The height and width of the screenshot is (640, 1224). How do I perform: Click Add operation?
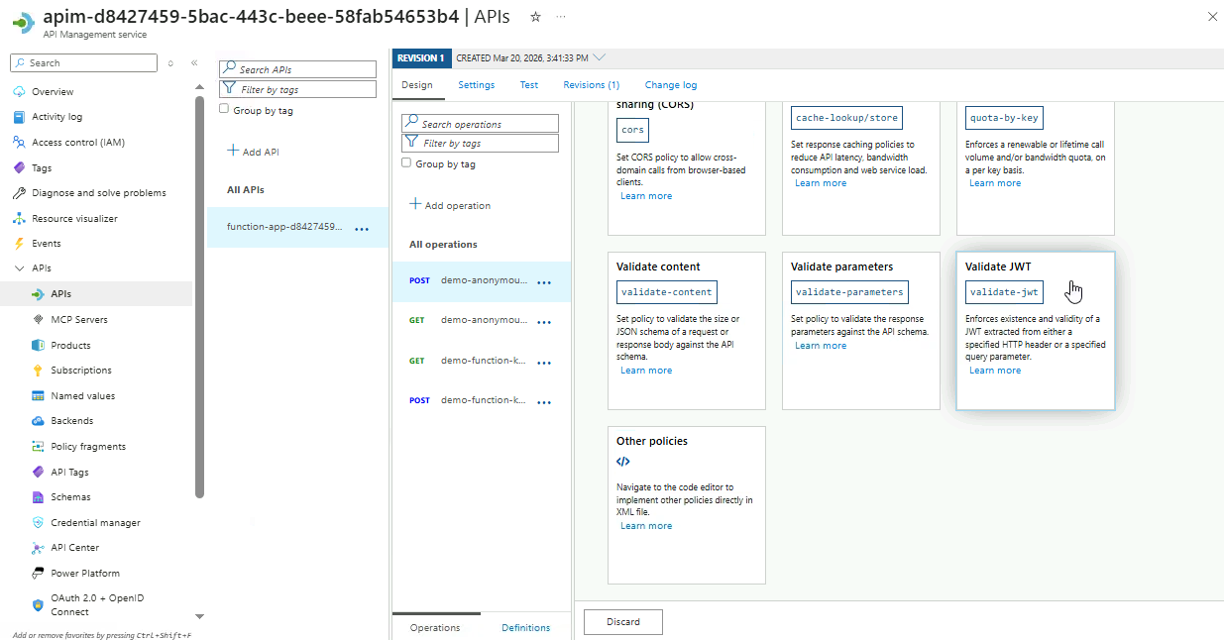pyautogui.click(x=450, y=205)
